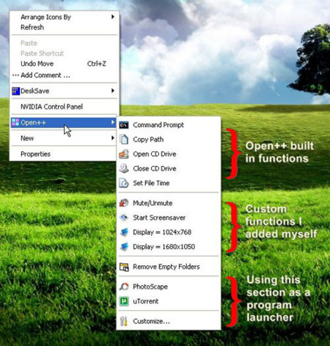
Task: Choose Copy Path in the submenu
Action: pos(169,140)
